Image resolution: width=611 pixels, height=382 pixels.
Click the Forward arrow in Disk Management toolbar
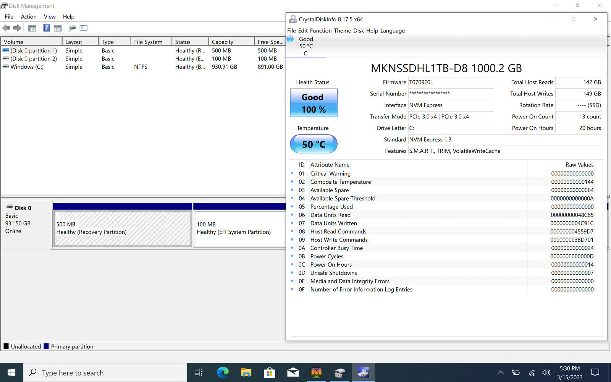coord(17,28)
